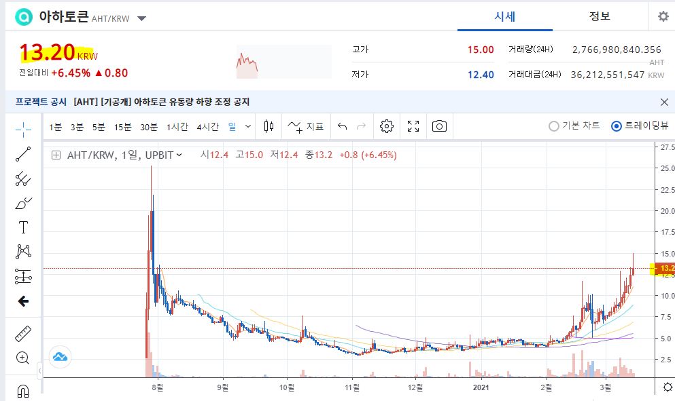
Task: Set interval to 1분
Action: pyautogui.click(x=56, y=127)
